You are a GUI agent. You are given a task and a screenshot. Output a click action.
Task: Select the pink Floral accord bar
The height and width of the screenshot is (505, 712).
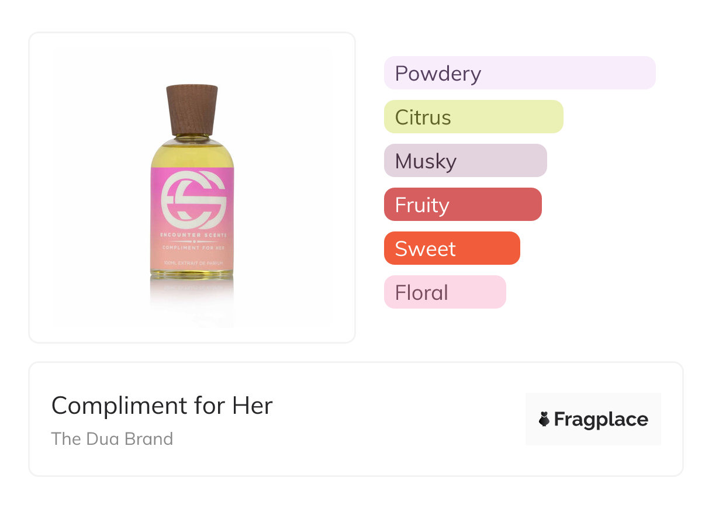[444, 292]
